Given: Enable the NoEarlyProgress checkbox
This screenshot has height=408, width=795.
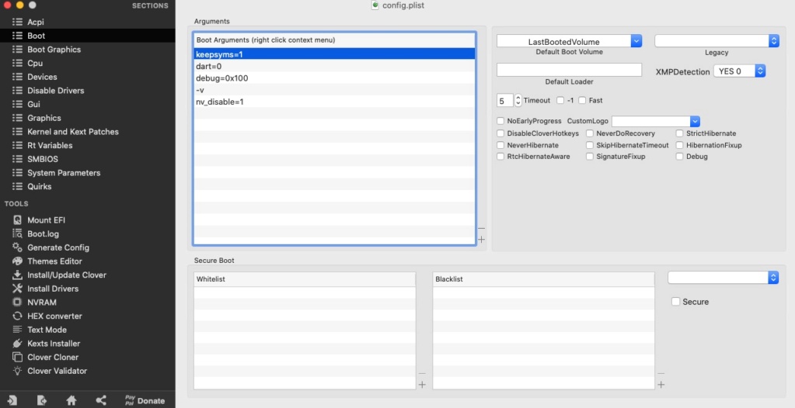Looking at the screenshot, I should (x=500, y=121).
